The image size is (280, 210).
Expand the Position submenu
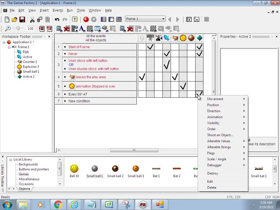(x=223, y=105)
